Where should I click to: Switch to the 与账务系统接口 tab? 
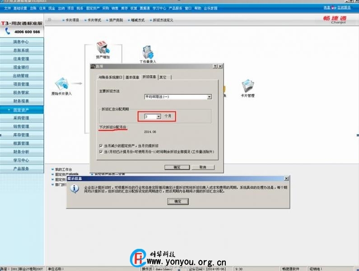click(x=110, y=77)
